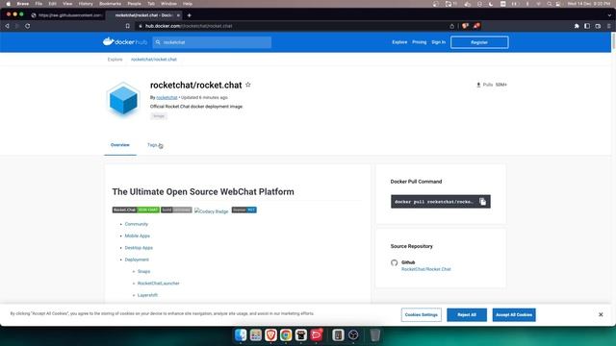Open the File menu
Viewport: 616px width, 346px height.
coord(38,4)
